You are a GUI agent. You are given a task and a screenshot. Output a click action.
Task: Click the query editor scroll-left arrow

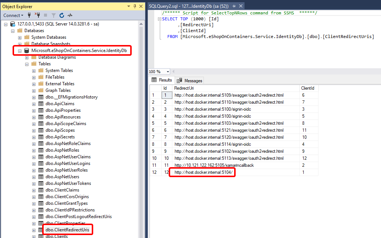point(173,72)
